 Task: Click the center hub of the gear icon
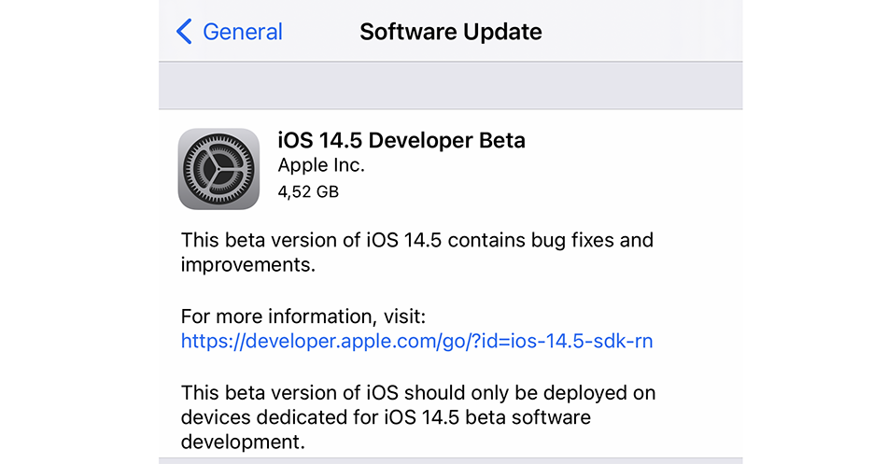[218, 169]
